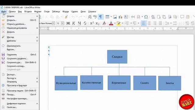The image size is (195, 110).
Task: Click Clear Direct Formatting icon
Action: coord(104,23)
